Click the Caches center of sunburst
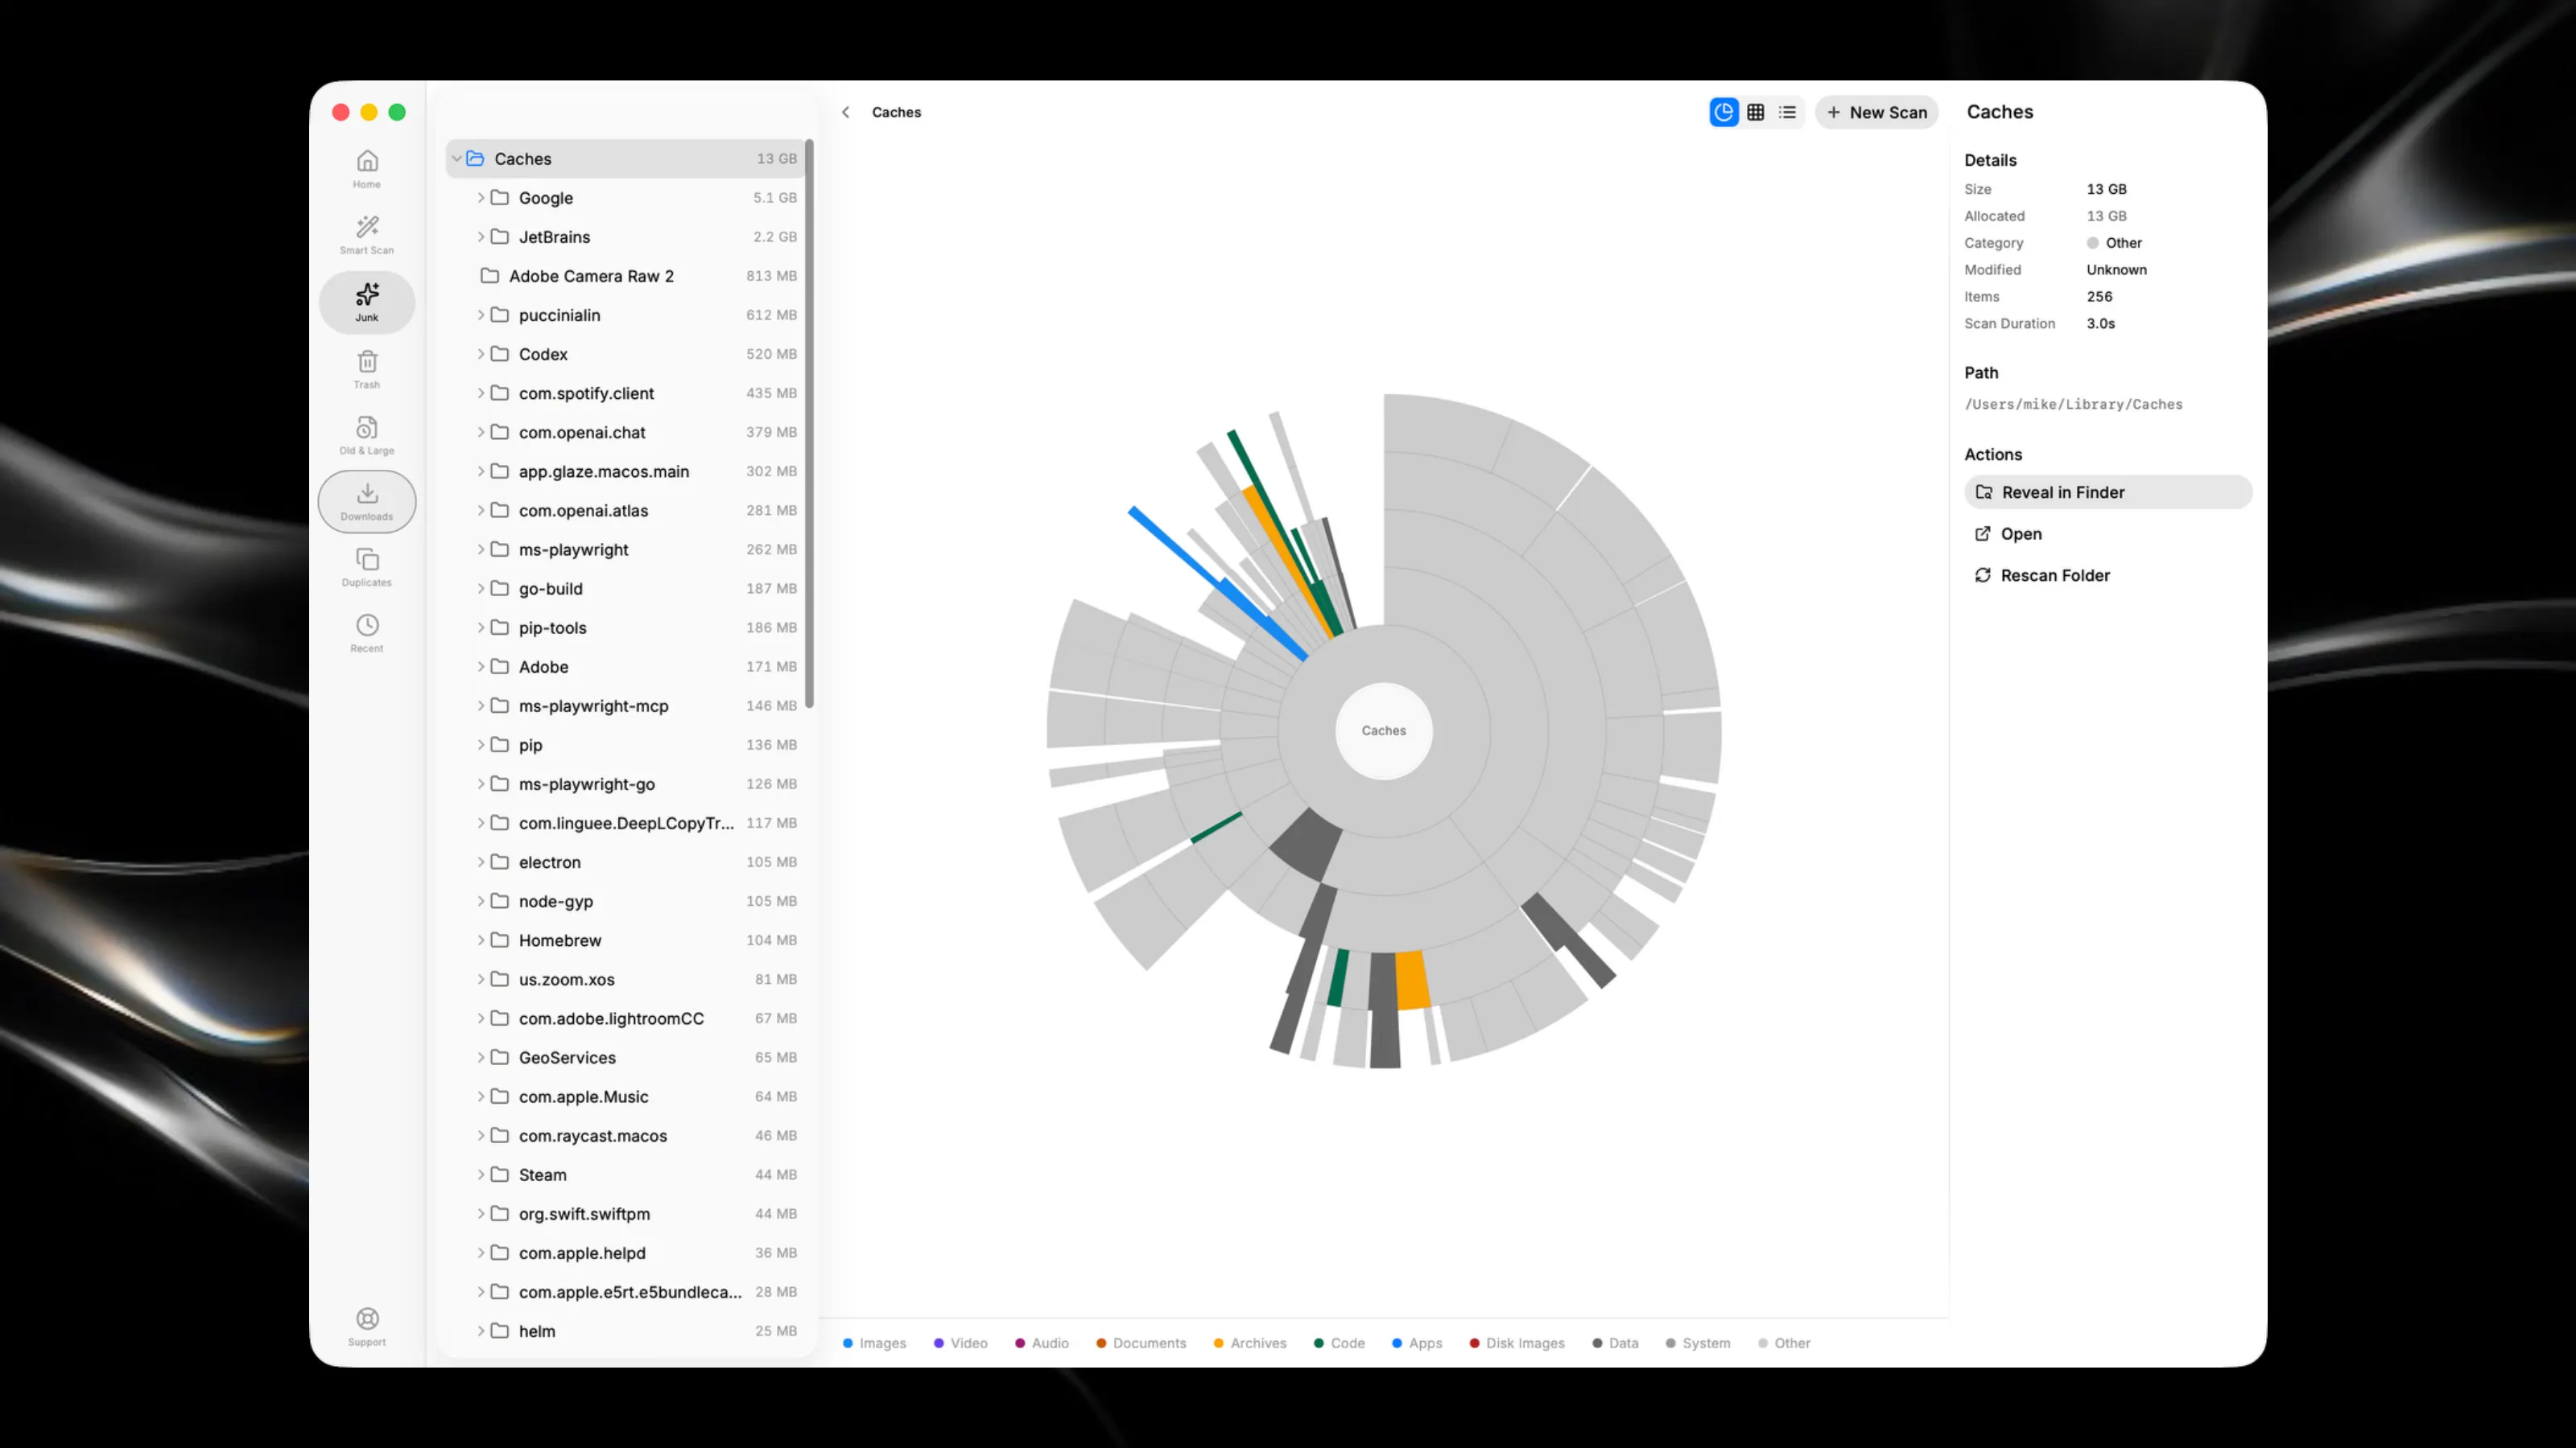 [x=1384, y=730]
